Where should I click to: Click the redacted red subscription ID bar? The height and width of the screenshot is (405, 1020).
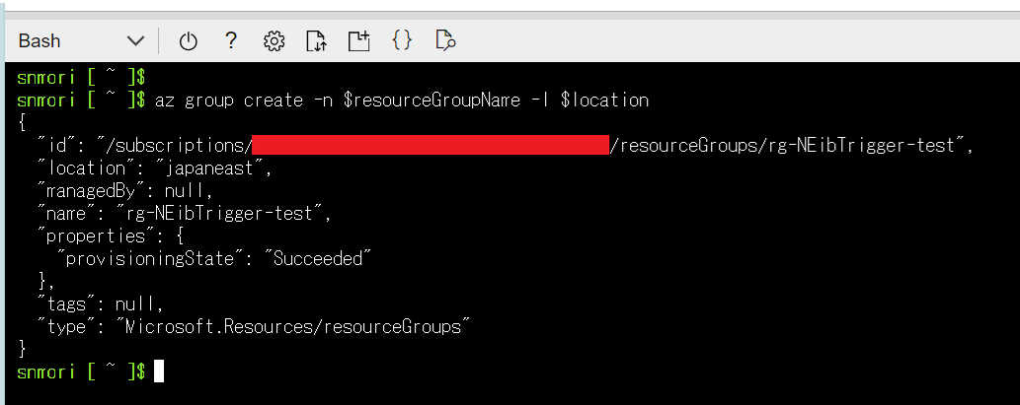pos(431,146)
